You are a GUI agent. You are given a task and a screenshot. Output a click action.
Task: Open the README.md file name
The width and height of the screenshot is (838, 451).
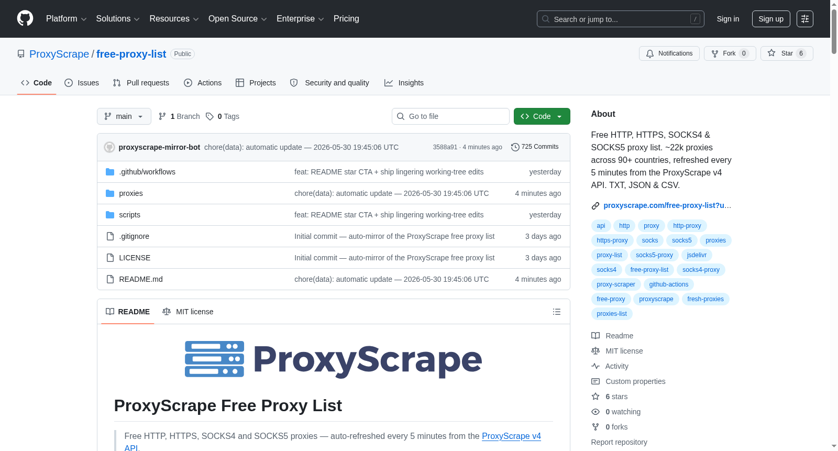click(141, 279)
